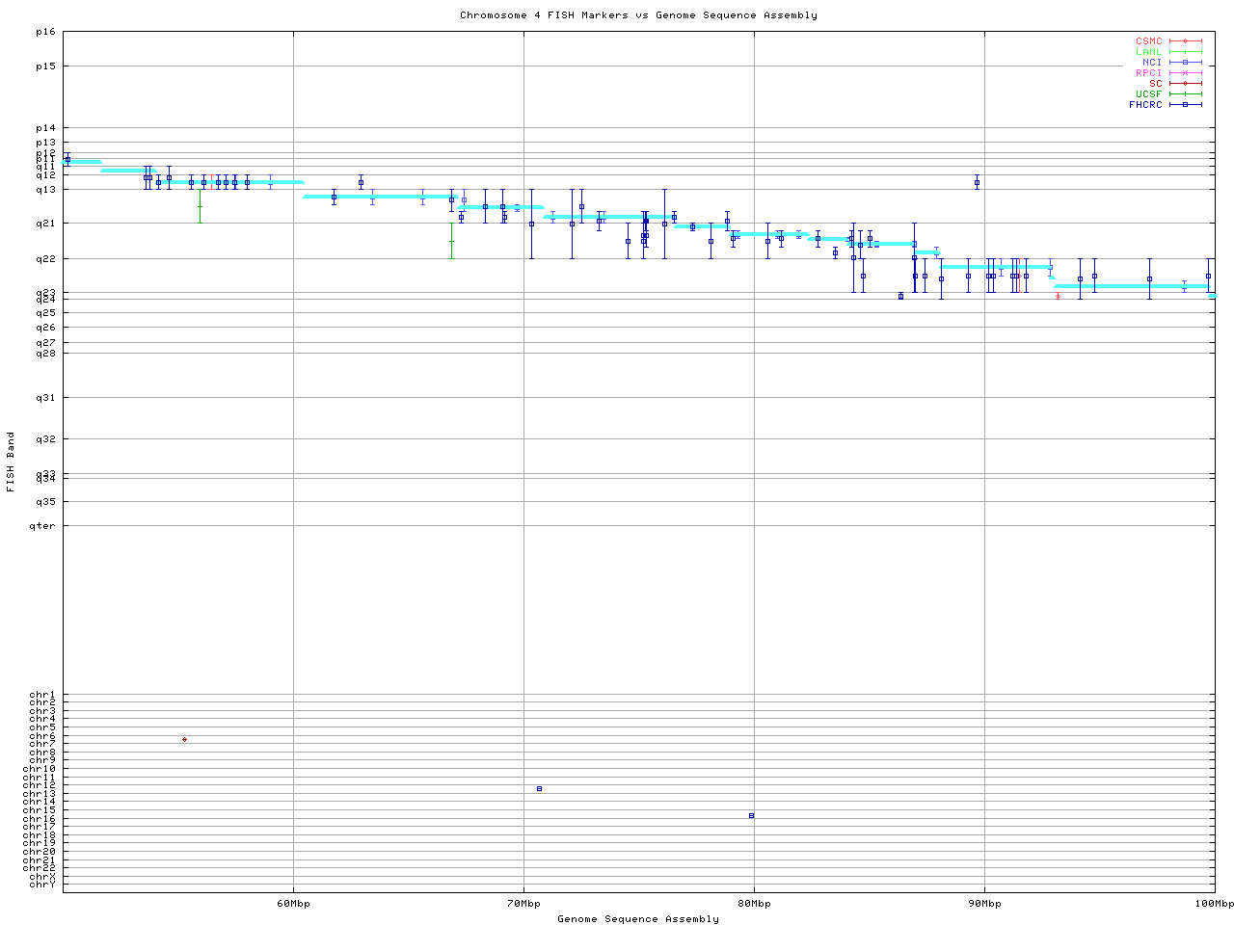Select the 'Genome Sequence Assembly' x-axis title
Image resolution: width=1234 pixels, height=925 pixels.
[638, 919]
